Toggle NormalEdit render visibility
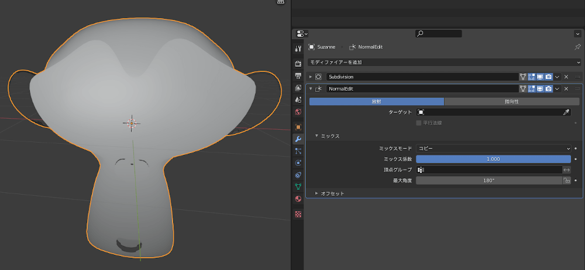Viewport: 585px width, 270px height. 549,89
